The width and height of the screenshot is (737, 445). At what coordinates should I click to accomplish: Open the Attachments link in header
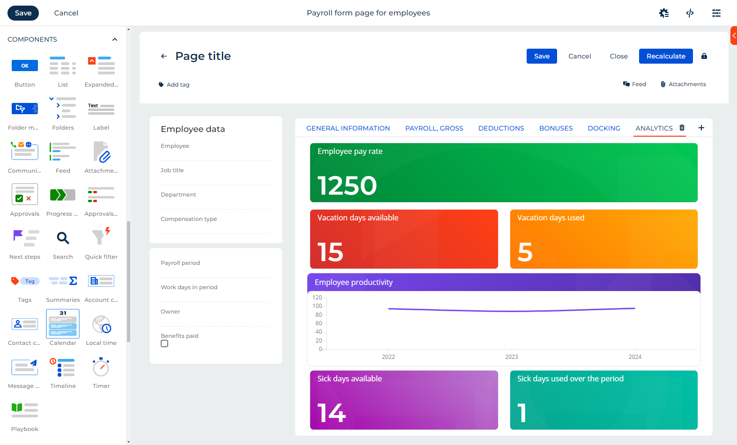click(x=683, y=84)
